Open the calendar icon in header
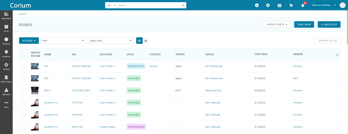This screenshot has width=348, height=134. (279, 5)
